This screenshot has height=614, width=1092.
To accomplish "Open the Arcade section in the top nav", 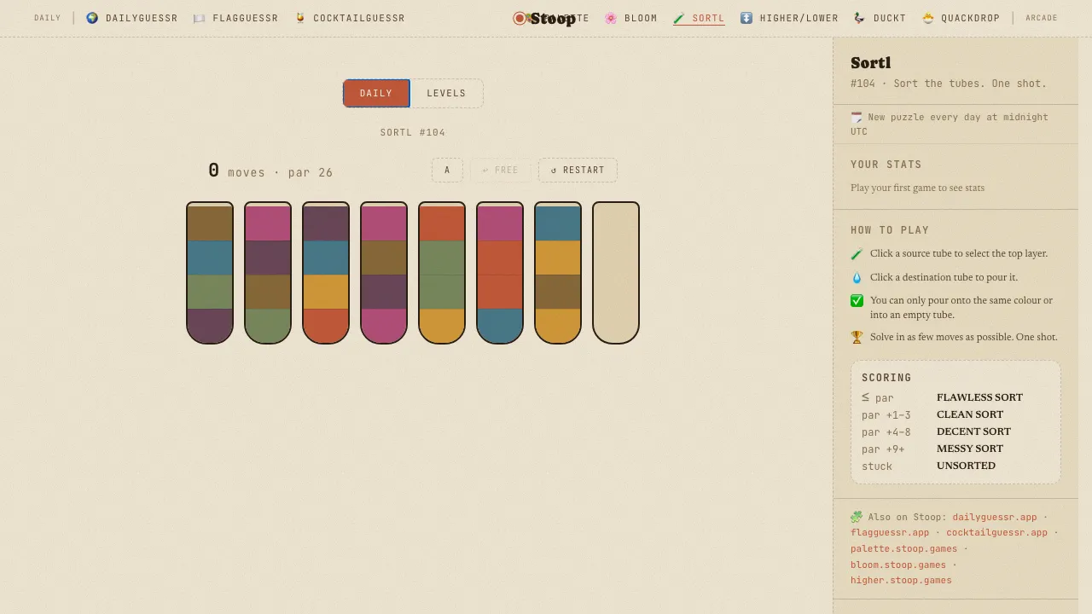I will pyautogui.click(x=1042, y=18).
